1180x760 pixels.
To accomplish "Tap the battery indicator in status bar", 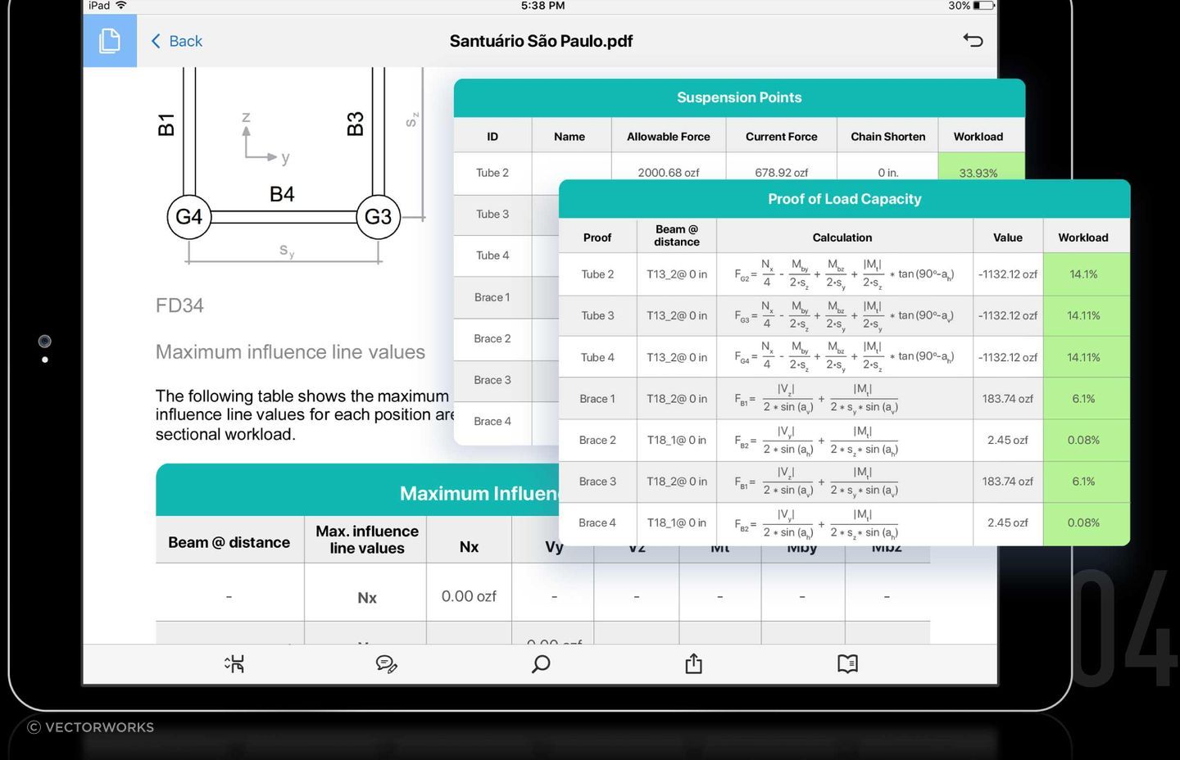I will (984, 6).
